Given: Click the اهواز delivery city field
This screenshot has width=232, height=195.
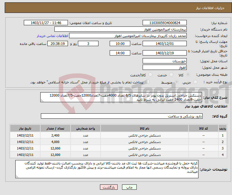Looking at the screenshot, I should pyautogui.click(x=164, y=67).
